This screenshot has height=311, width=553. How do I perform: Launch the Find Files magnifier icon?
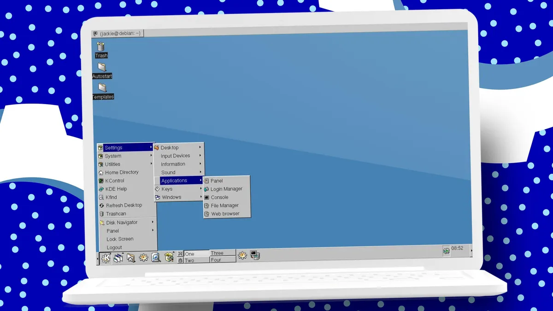coord(156,258)
